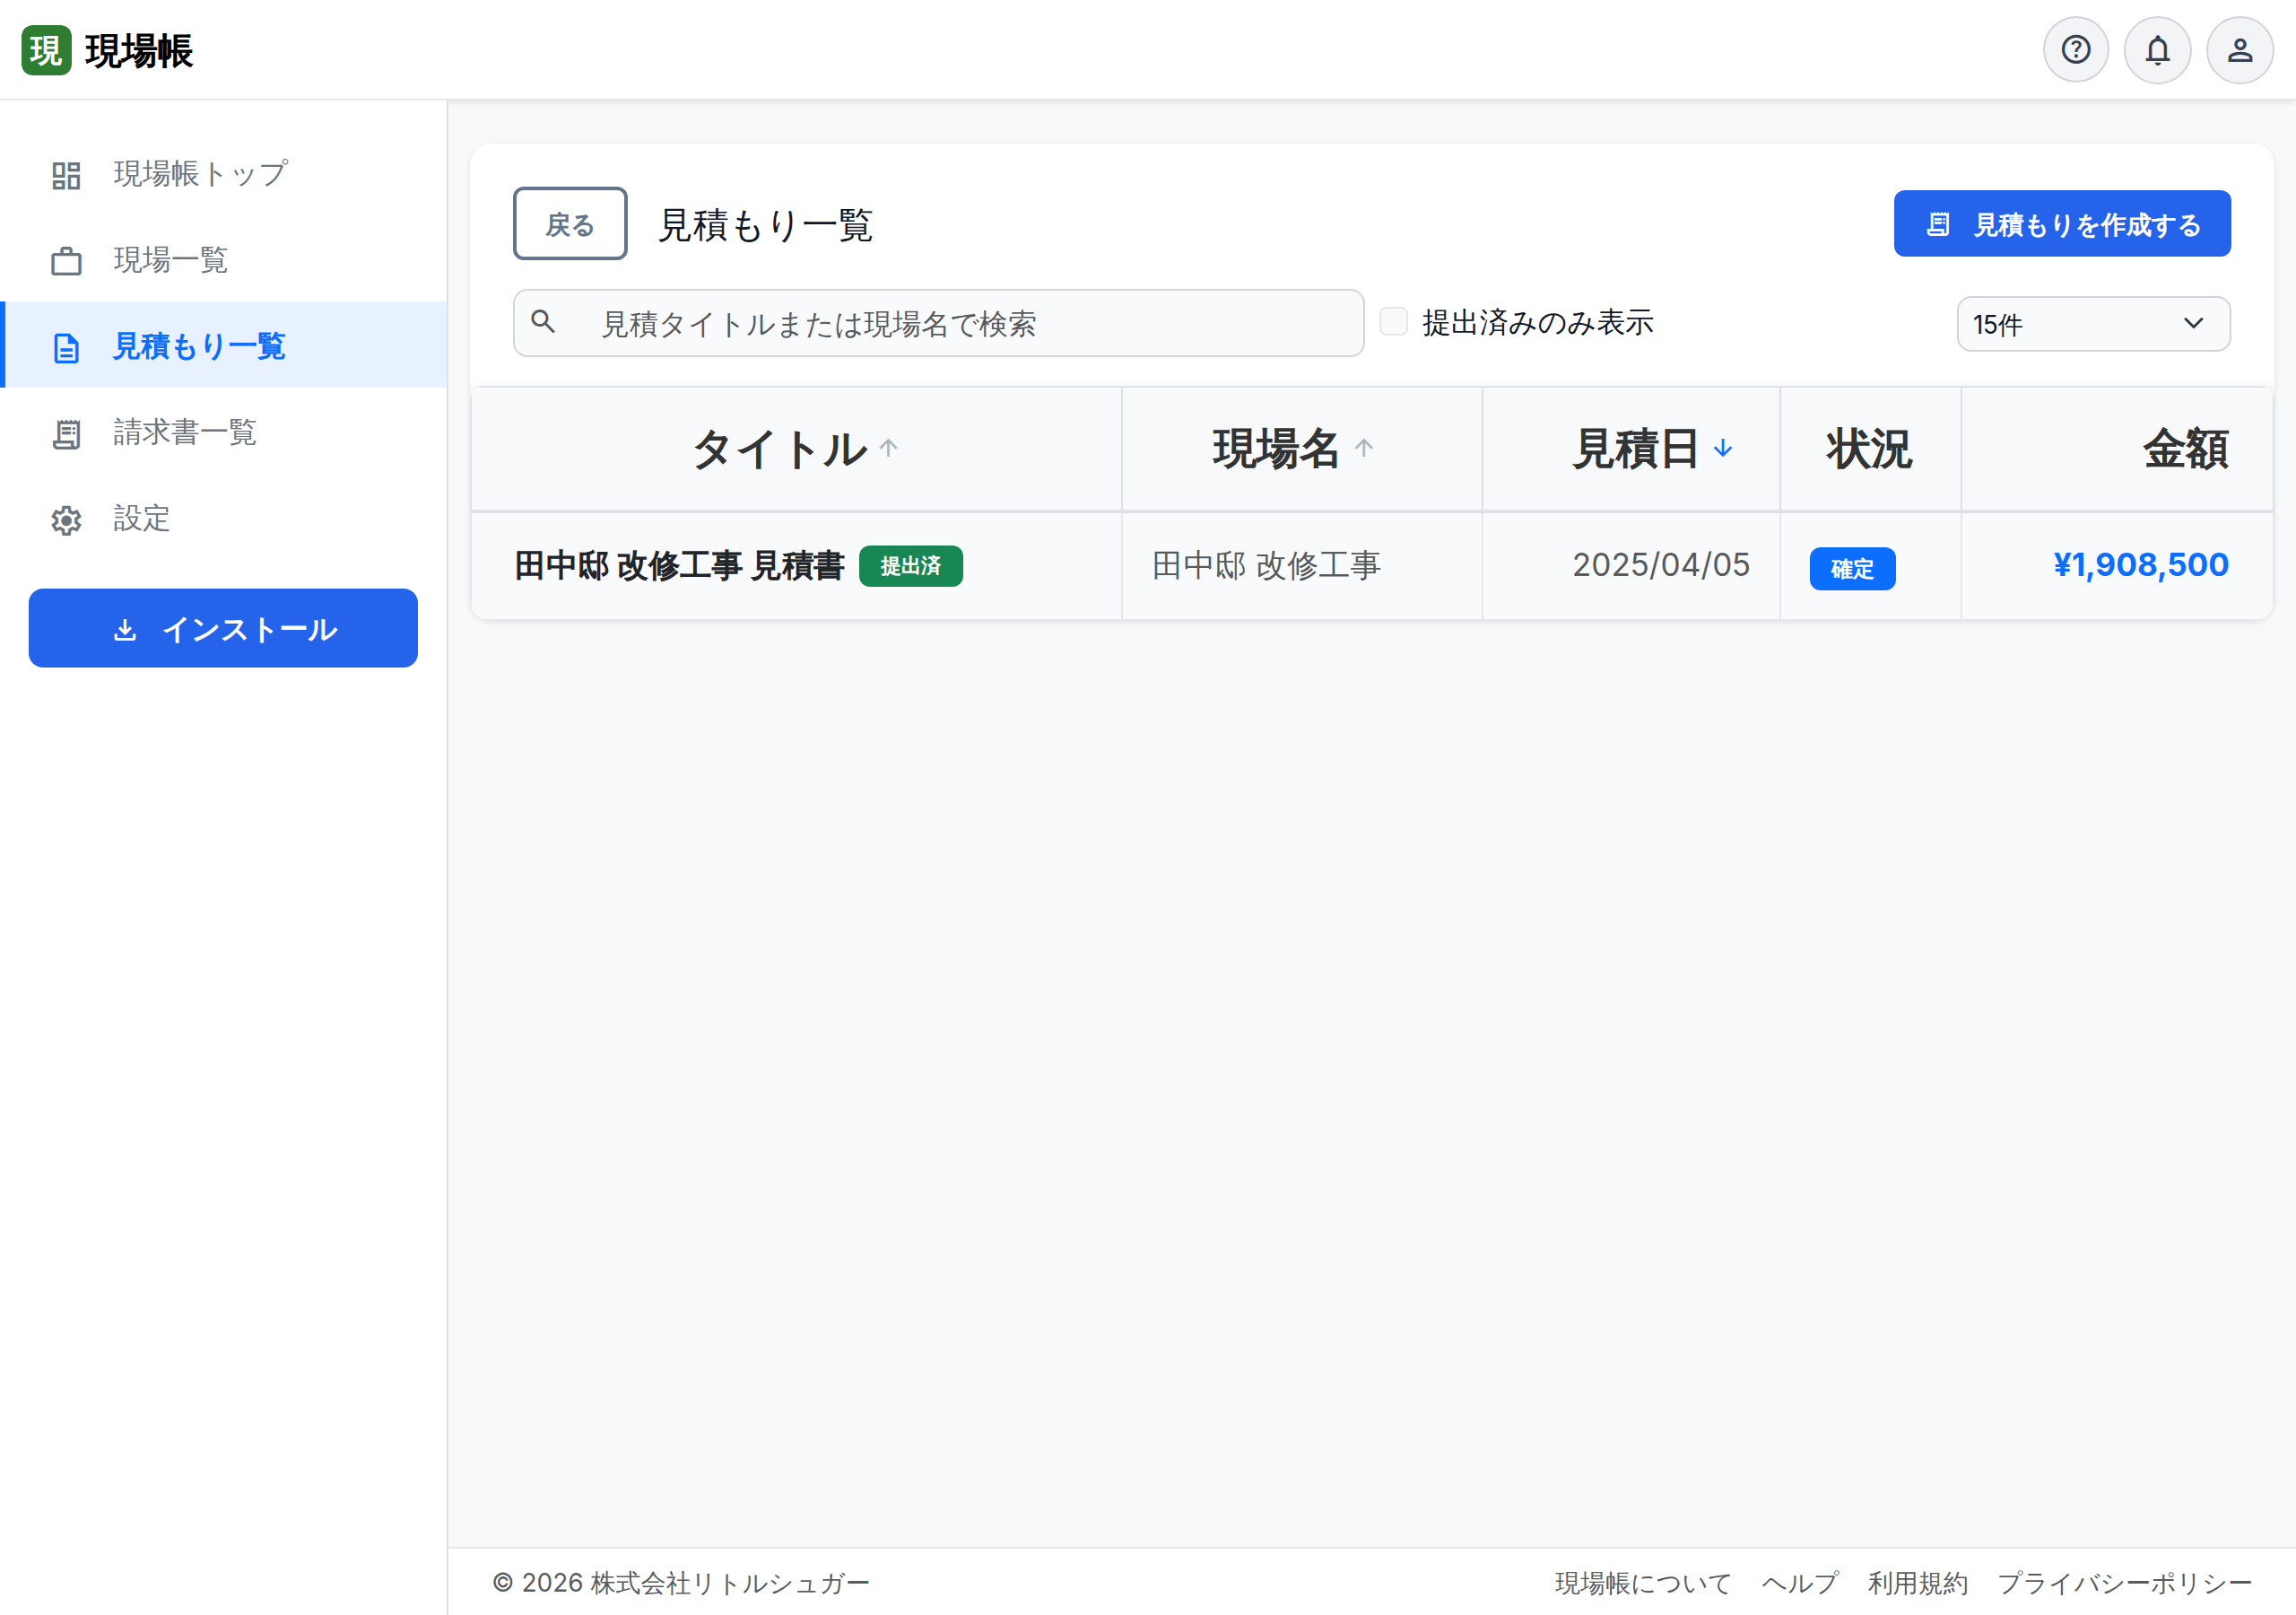The height and width of the screenshot is (1615, 2296).
Task: Click dashboard icon beside 現場帳トップ
Action: [x=66, y=175]
